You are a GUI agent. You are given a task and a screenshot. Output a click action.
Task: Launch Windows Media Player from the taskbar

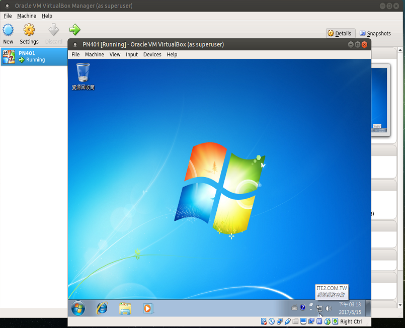pos(148,308)
